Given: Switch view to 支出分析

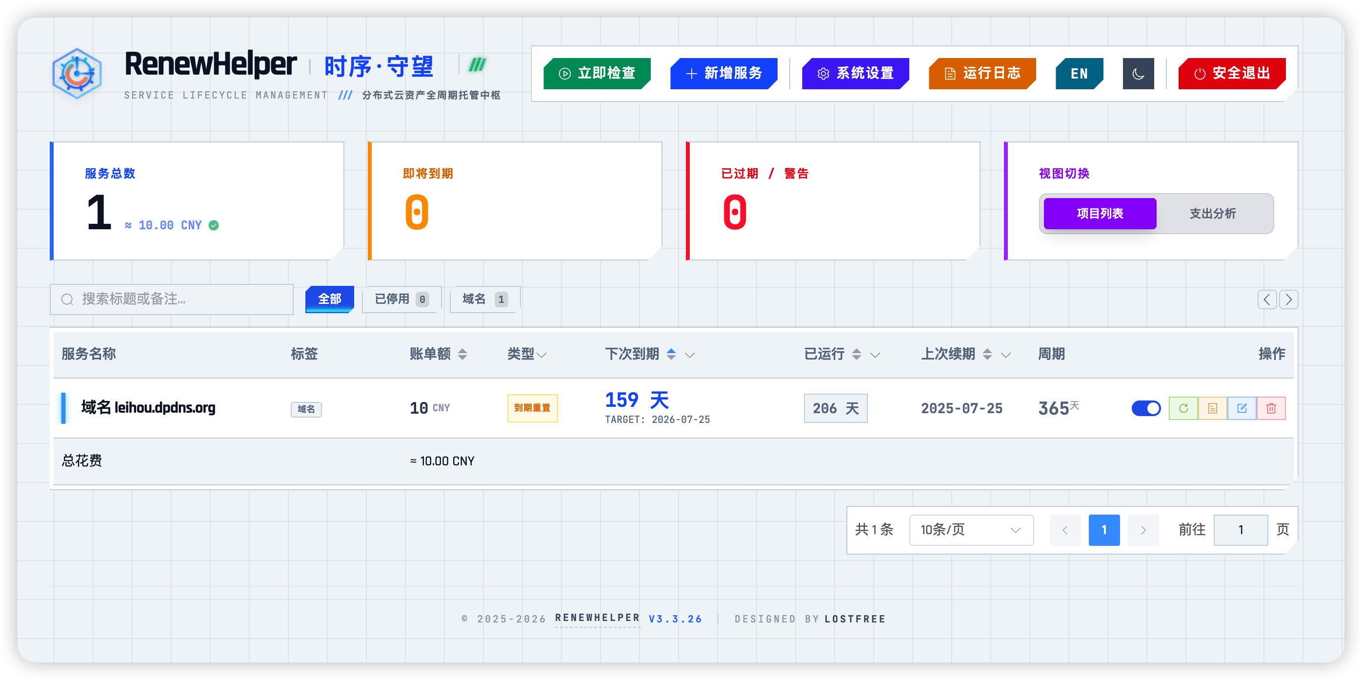Looking at the screenshot, I should (1212, 214).
